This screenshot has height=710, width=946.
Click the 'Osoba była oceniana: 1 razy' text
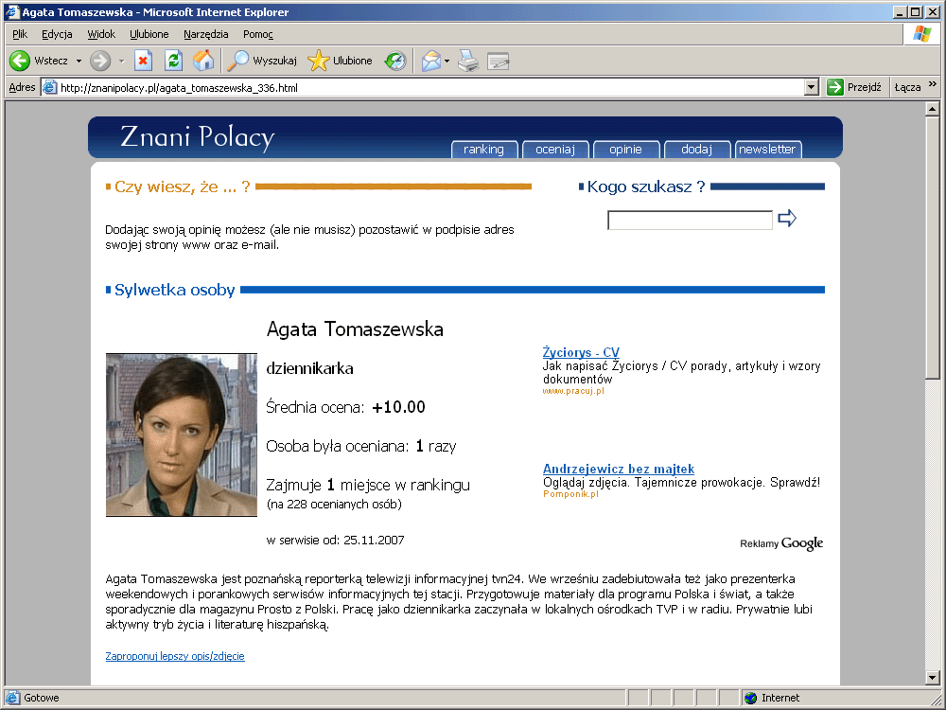360,447
